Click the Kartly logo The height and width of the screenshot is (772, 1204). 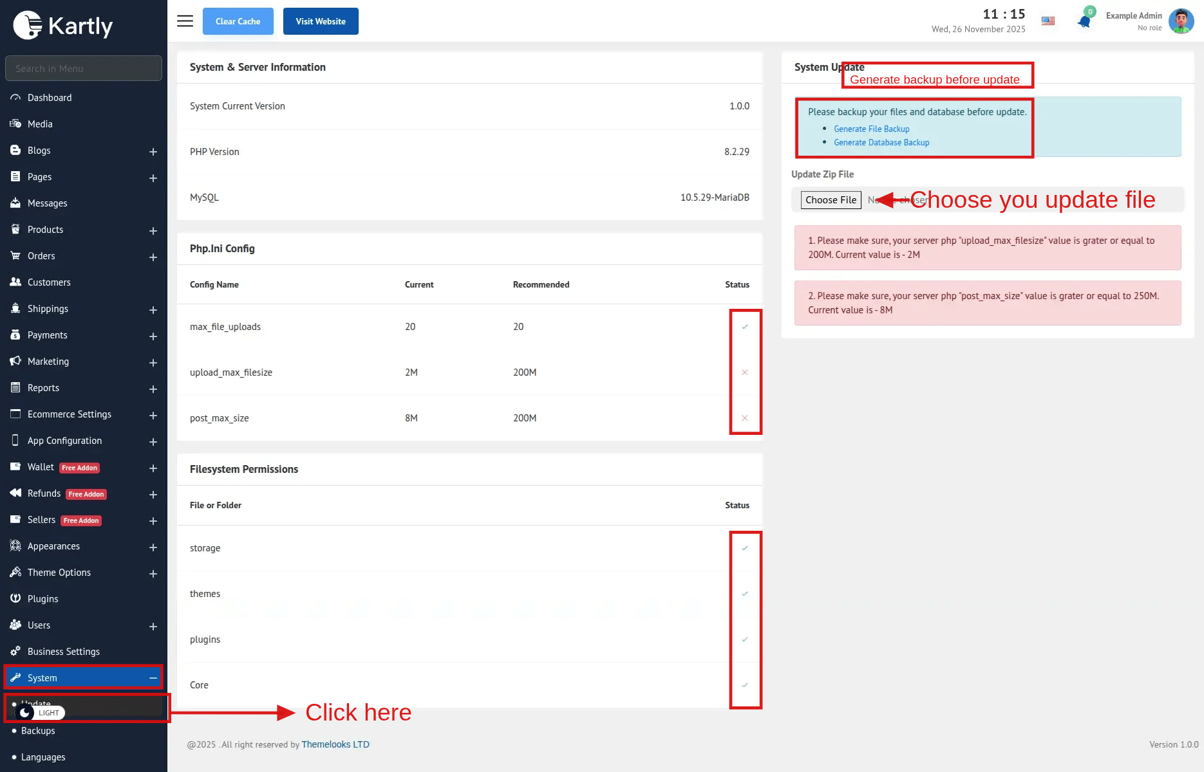pyautogui.click(x=63, y=26)
